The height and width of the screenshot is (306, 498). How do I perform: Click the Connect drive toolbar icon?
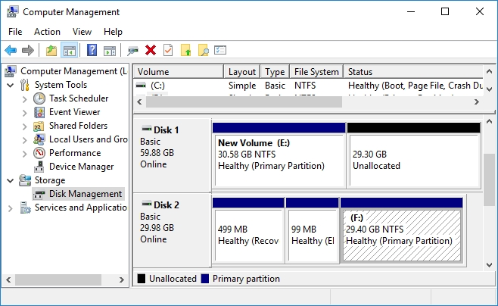point(133,50)
